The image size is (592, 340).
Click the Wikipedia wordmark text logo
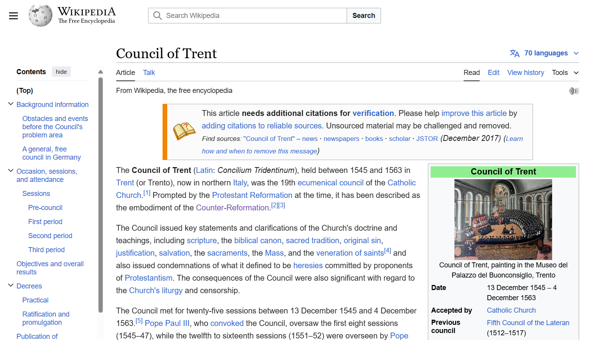point(87,15)
